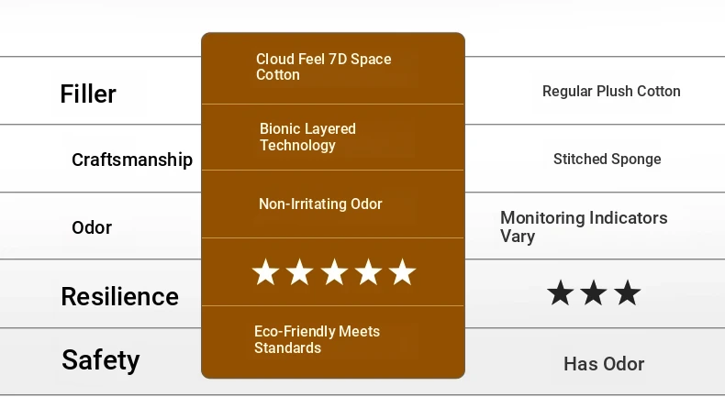725x397 pixels.
Task: Select the third white star in the row
Action: click(x=334, y=271)
